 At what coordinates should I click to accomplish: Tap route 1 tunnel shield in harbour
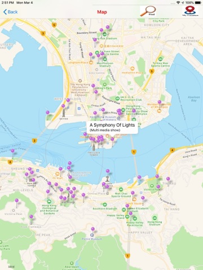coord(134,152)
